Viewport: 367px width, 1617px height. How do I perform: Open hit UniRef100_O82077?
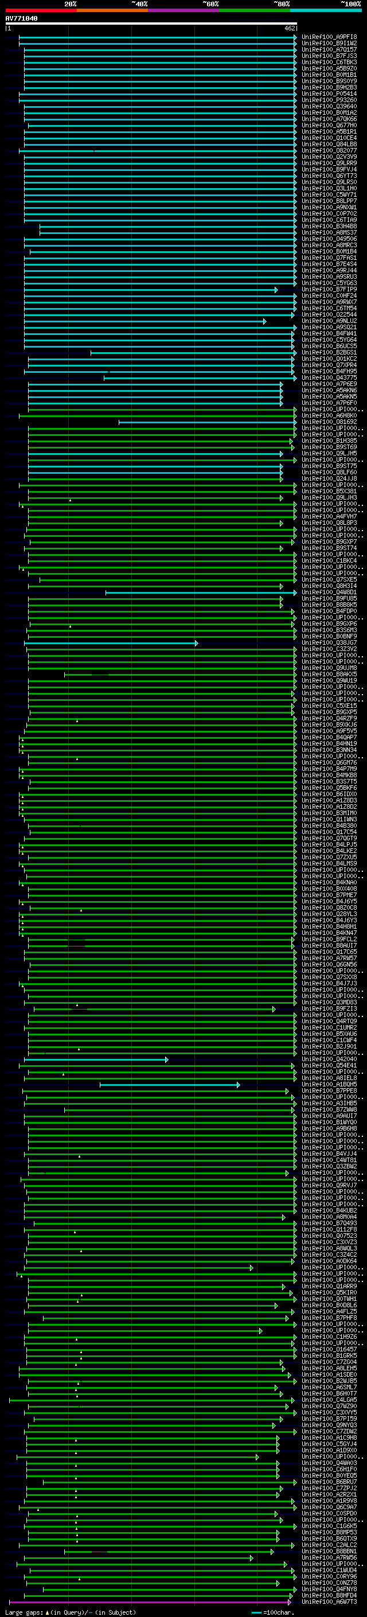click(x=329, y=151)
